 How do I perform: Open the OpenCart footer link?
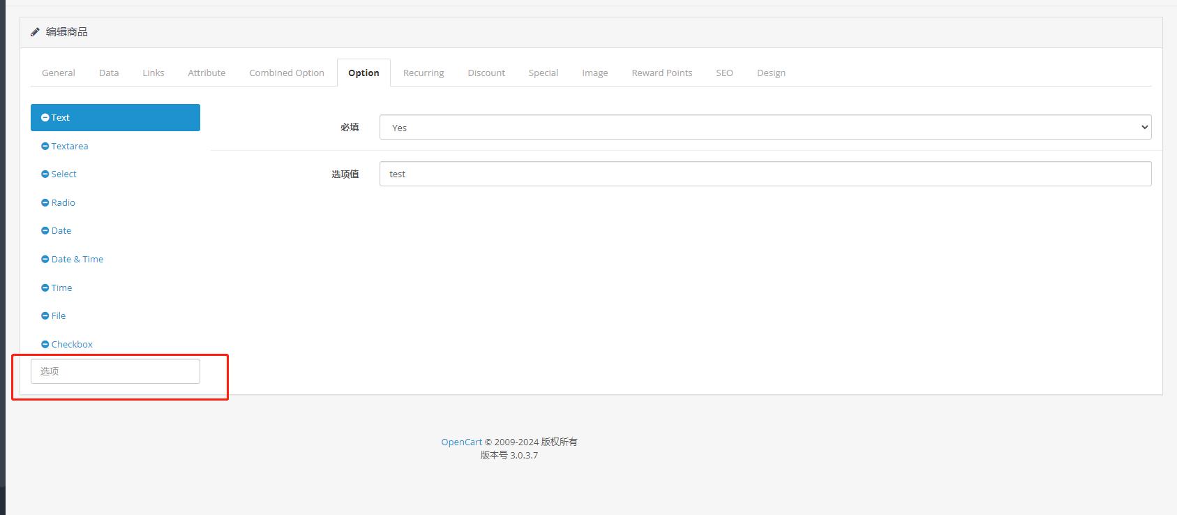pos(461,442)
